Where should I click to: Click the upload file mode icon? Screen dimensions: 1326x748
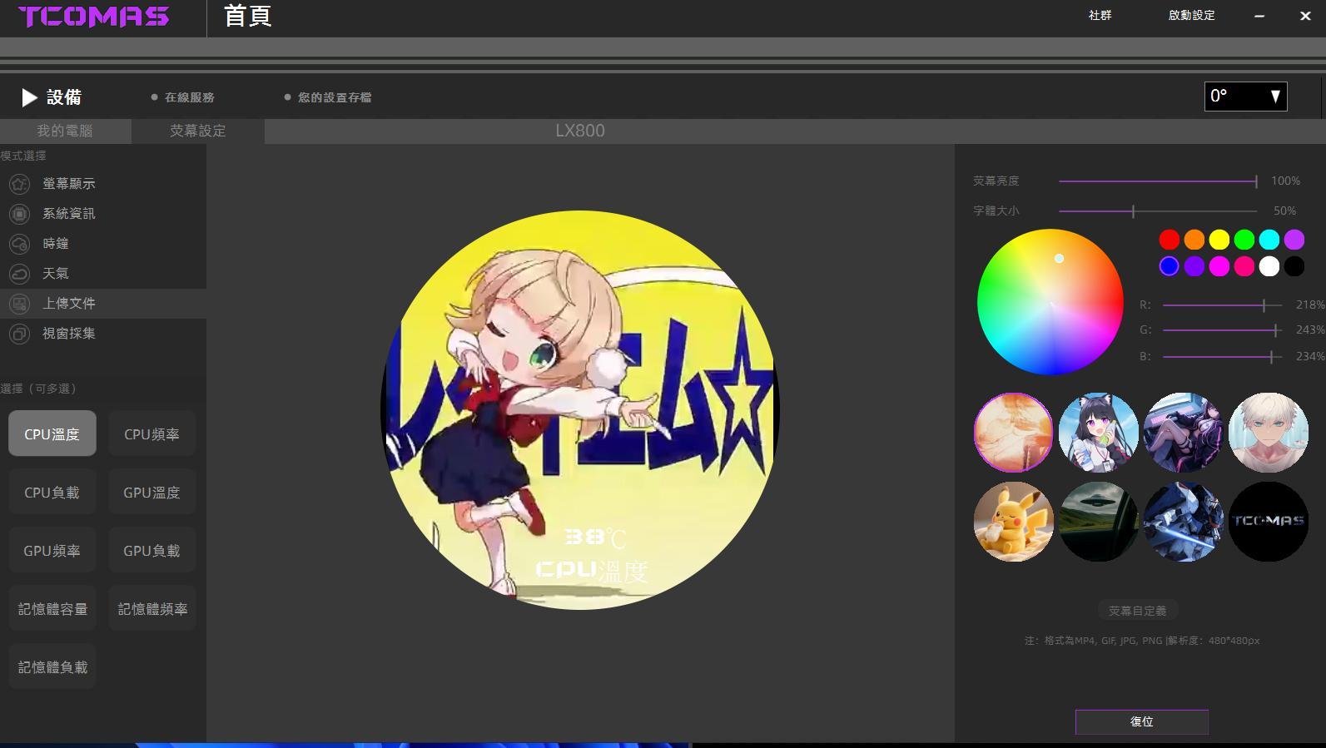(x=19, y=304)
